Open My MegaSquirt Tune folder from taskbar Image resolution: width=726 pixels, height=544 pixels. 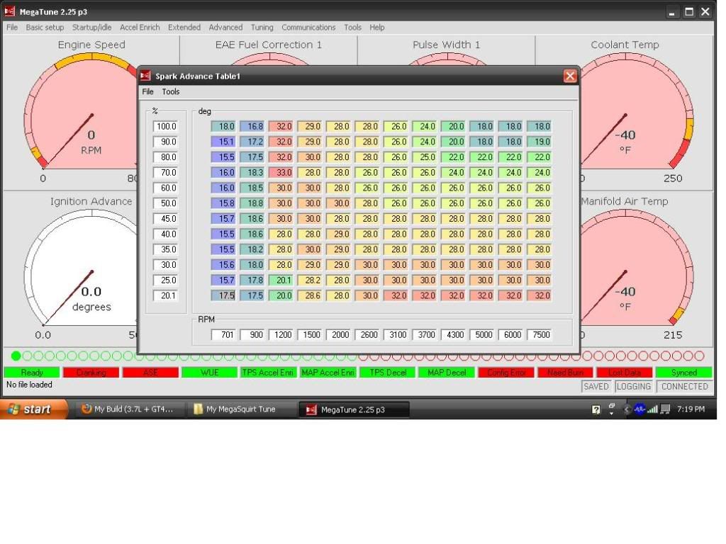click(x=240, y=409)
